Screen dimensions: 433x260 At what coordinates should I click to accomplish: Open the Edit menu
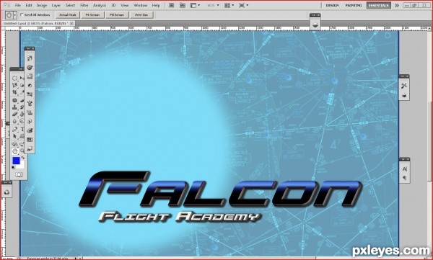(29, 5)
